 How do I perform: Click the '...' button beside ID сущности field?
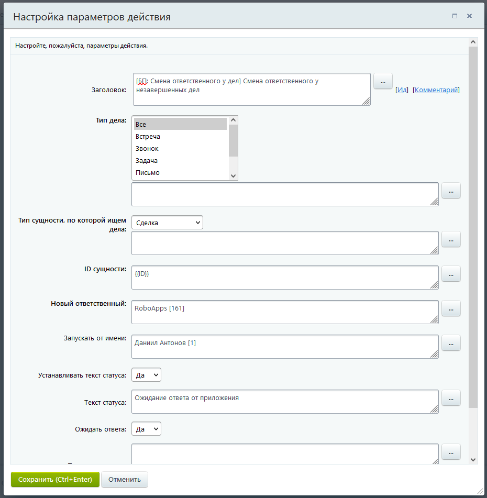coord(451,273)
